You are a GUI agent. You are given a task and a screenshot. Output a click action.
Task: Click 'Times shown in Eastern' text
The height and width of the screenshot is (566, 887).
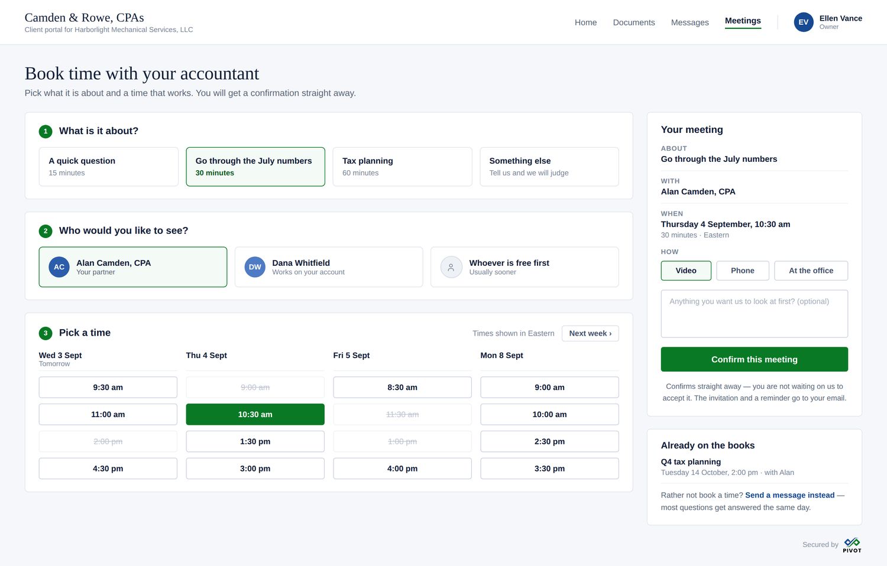coord(513,333)
